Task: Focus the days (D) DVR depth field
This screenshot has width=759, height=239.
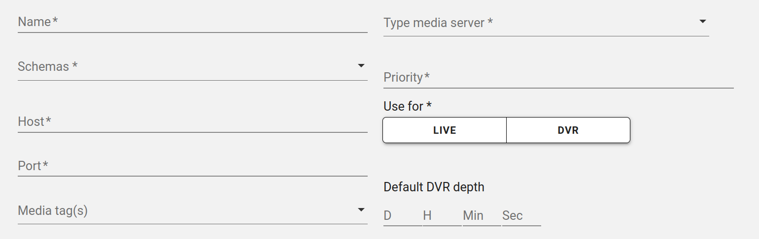Action: pyautogui.click(x=402, y=216)
